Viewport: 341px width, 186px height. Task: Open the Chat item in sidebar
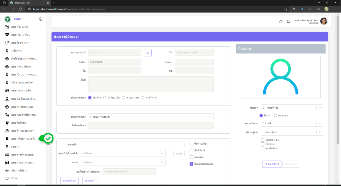pyautogui.click(x=15, y=178)
